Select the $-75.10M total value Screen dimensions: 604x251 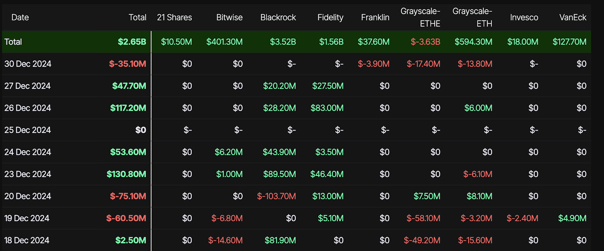click(128, 196)
